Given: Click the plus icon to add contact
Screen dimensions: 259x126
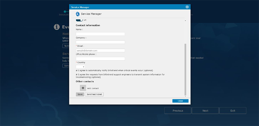Looking at the screenshot, I should click(83, 88).
